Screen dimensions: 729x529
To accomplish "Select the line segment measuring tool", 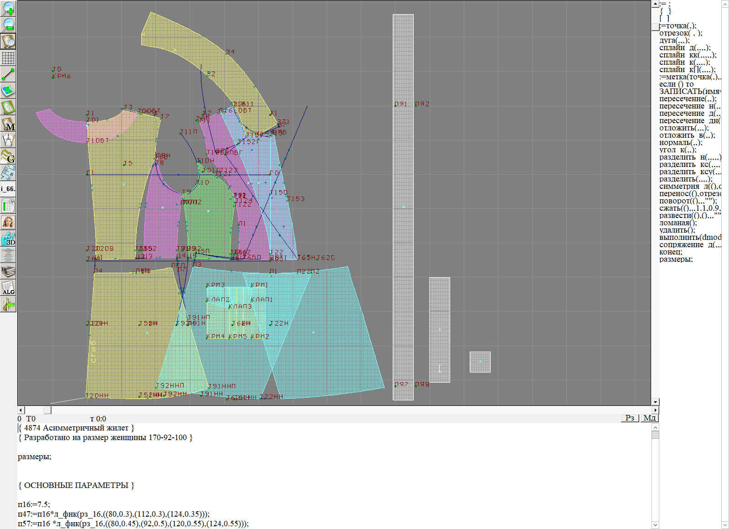I will [8, 74].
